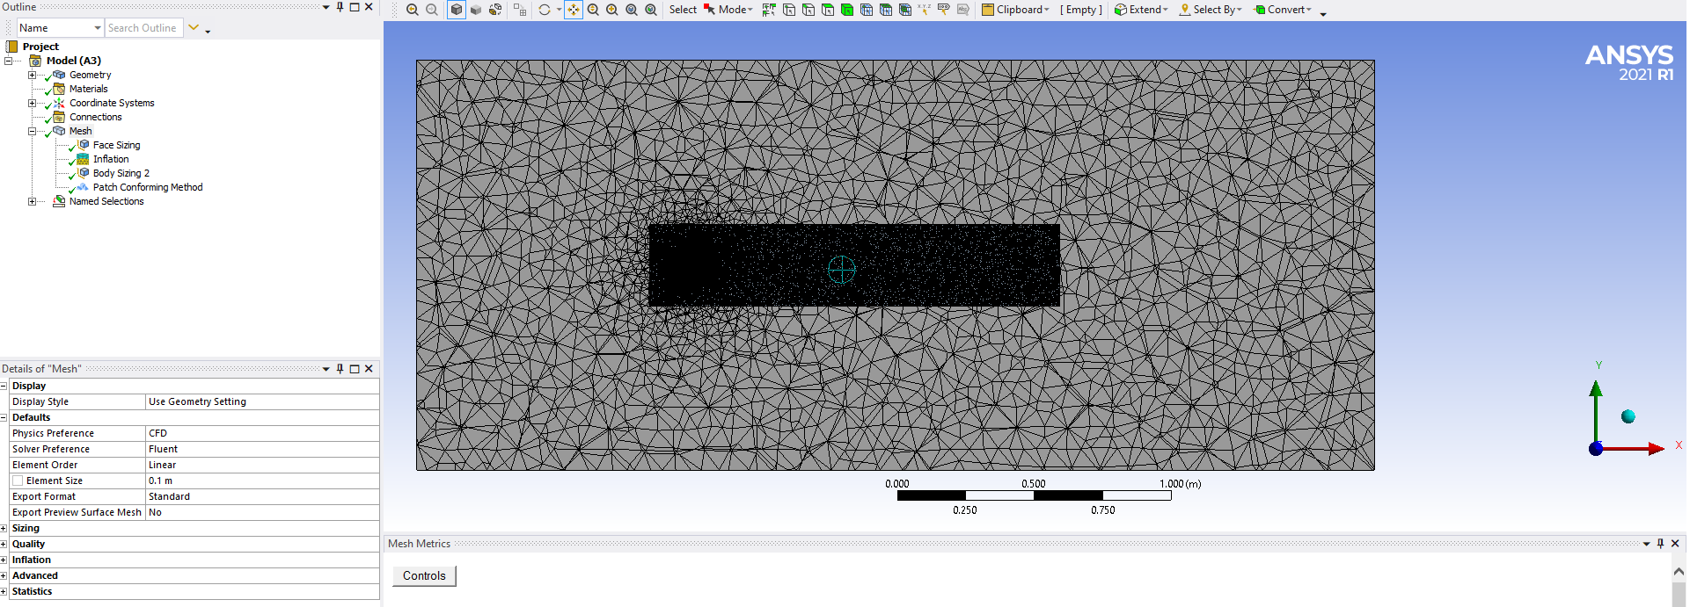Screen dimensions: 1690x607
Task: Select Inflation in the outline tree
Action: pyautogui.click(x=110, y=159)
